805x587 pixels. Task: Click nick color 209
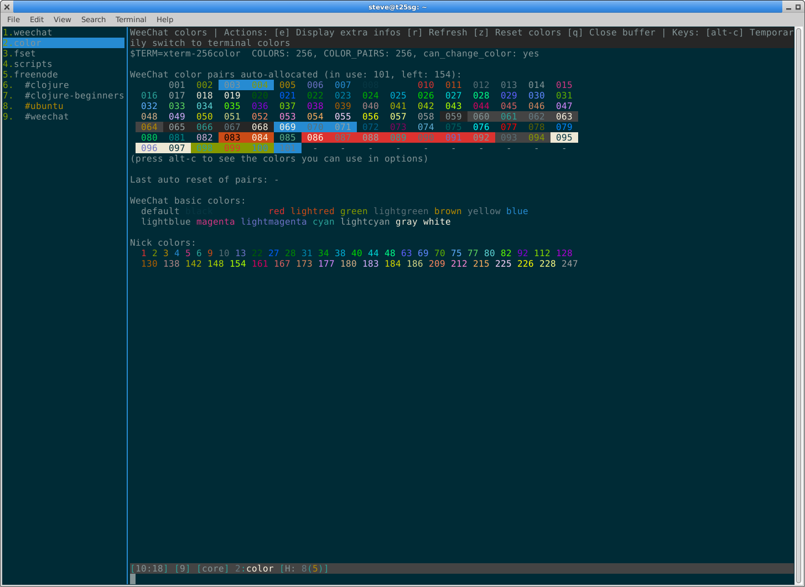tap(437, 264)
